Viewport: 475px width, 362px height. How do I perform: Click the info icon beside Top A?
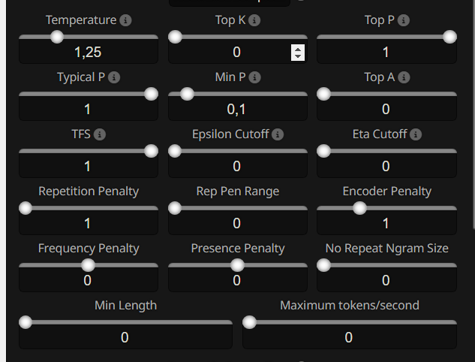pos(404,77)
